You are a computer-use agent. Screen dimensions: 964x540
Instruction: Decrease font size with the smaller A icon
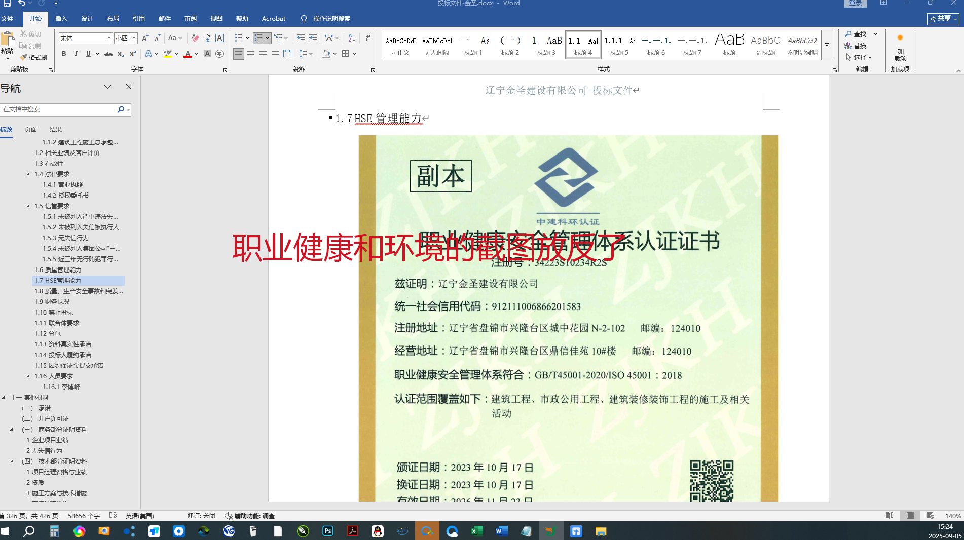pos(157,38)
